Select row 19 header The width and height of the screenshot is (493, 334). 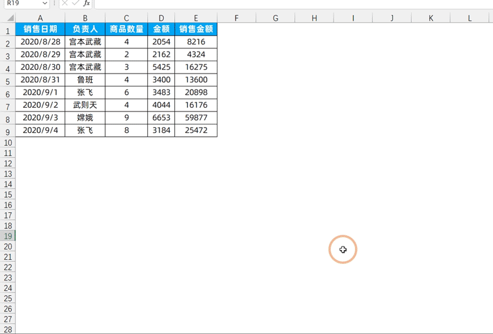tap(8, 236)
